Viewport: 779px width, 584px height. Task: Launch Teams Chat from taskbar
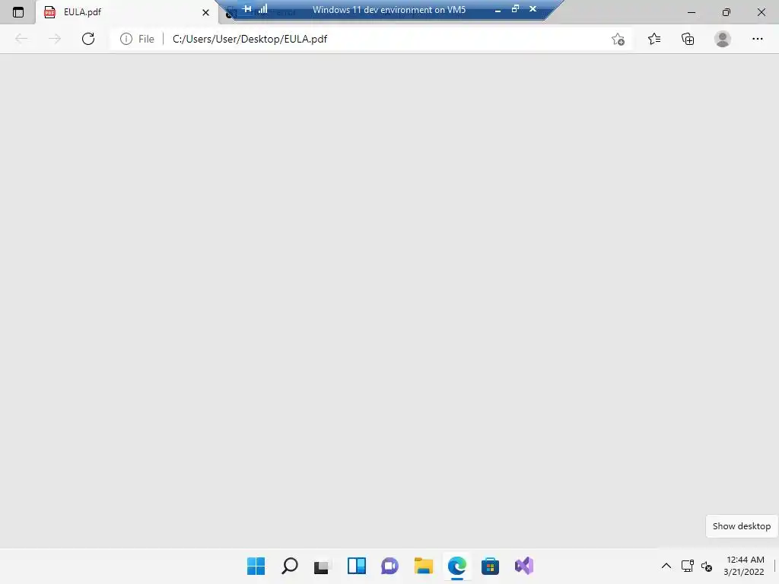tap(389, 566)
